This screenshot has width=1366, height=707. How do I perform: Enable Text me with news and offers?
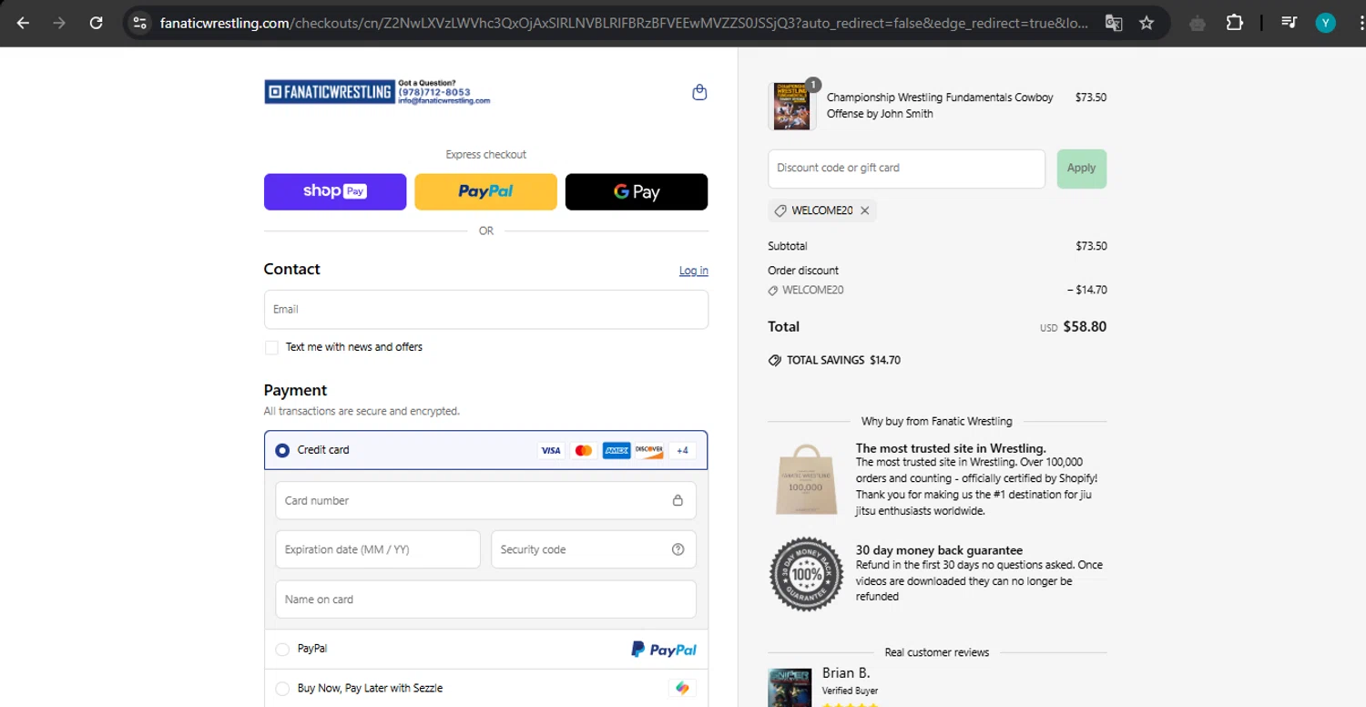point(271,347)
